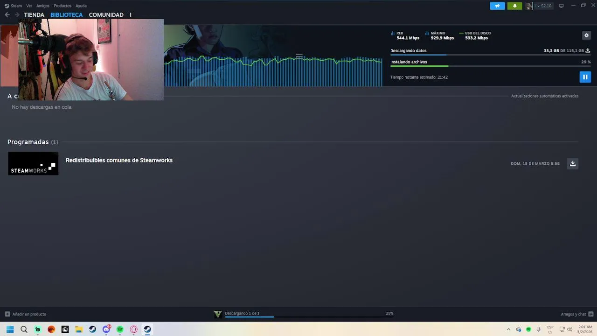This screenshot has width=597, height=336.
Task: Click the 33,3 GB de 115,1 GB text
Action: (x=563, y=50)
